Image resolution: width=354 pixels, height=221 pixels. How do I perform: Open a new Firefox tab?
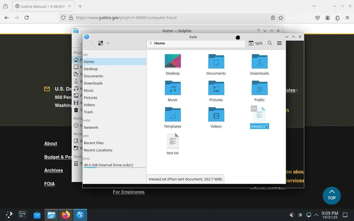click(80, 6)
